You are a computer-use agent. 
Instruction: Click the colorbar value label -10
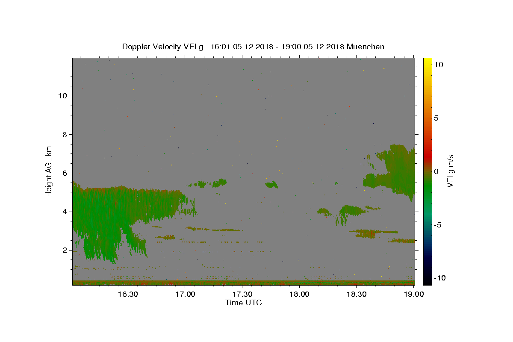pyautogui.click(x=439, y=278)
